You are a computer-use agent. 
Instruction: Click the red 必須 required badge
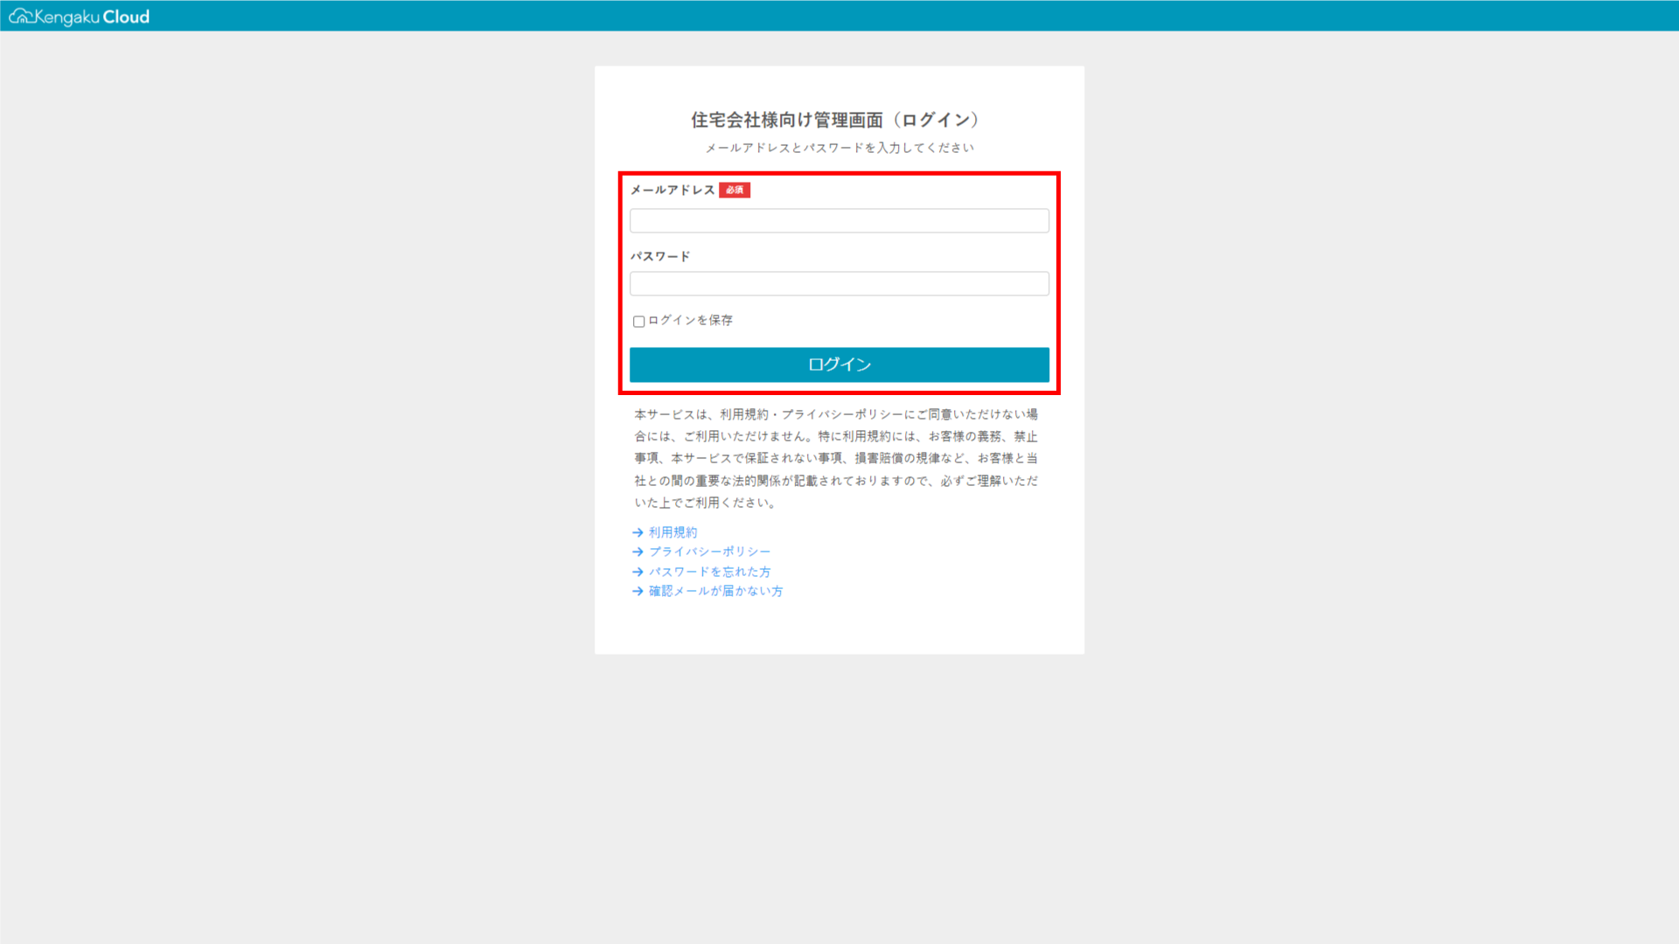(x=734, y=190)
